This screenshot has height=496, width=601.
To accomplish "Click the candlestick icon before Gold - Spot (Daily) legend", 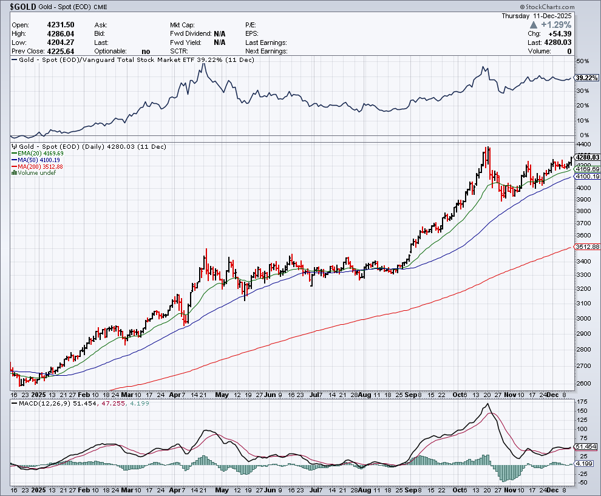I will pos(14,146).
